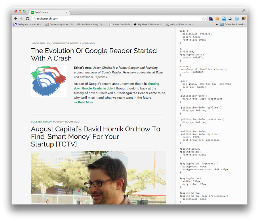Enter full screen with the arrows icon

point(243,11)
